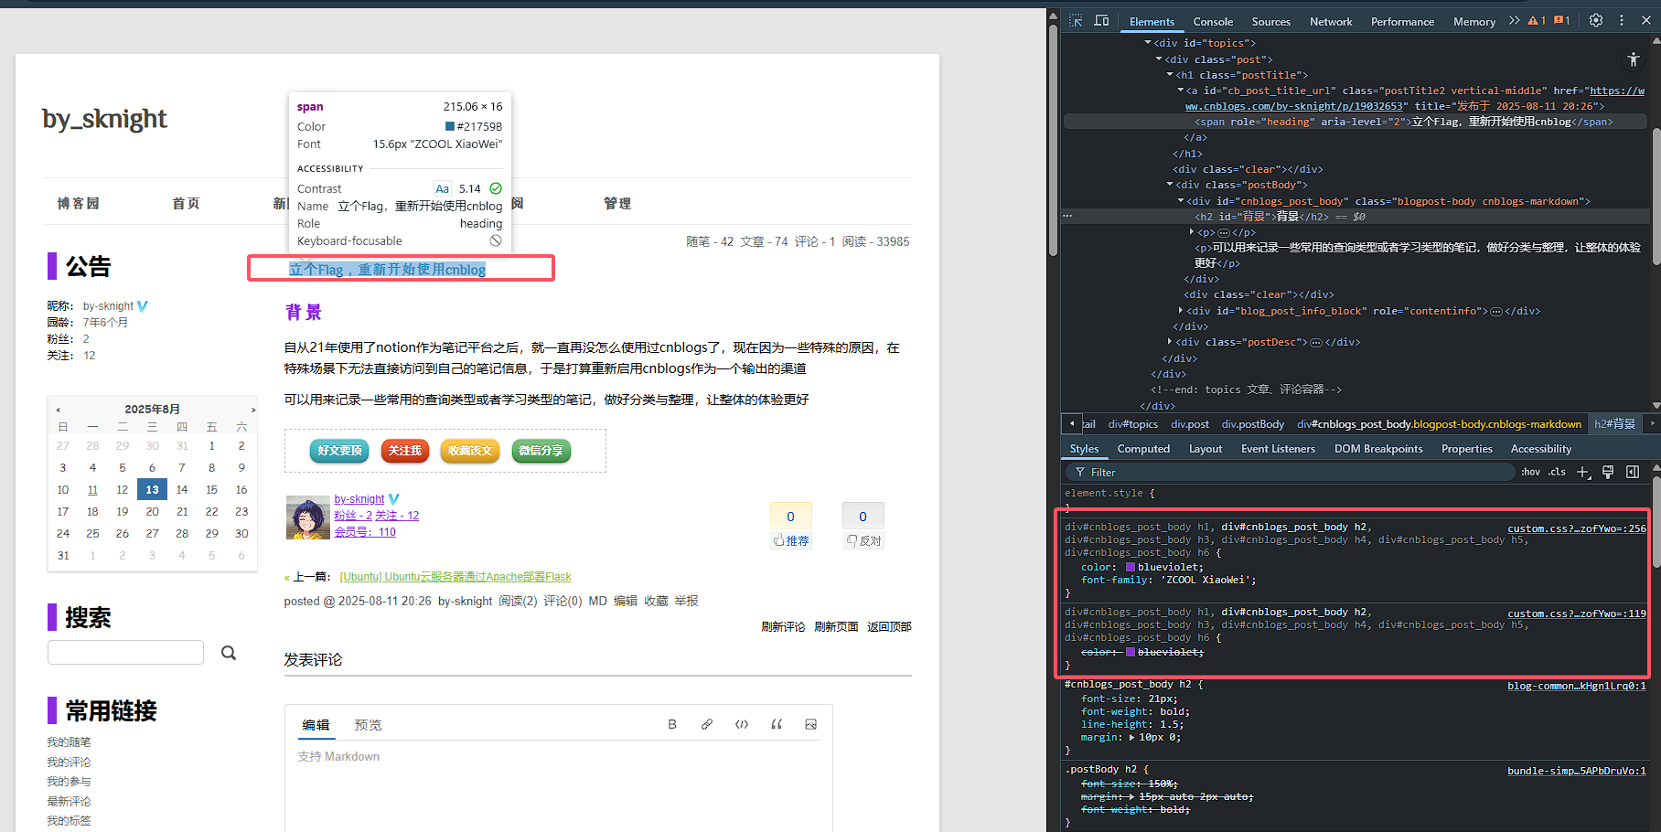Expand the margin shorthand in #cnblogs_post_body h2 rule
The image size is (1661, 832).
tap(1131, 738)
